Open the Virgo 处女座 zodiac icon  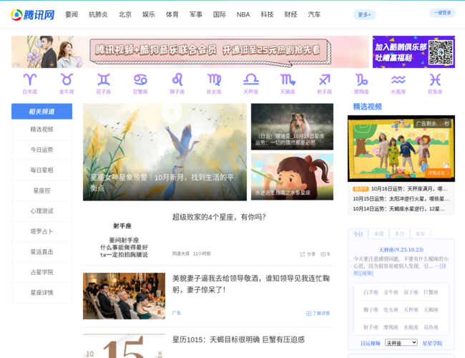(x=214, y=84)
